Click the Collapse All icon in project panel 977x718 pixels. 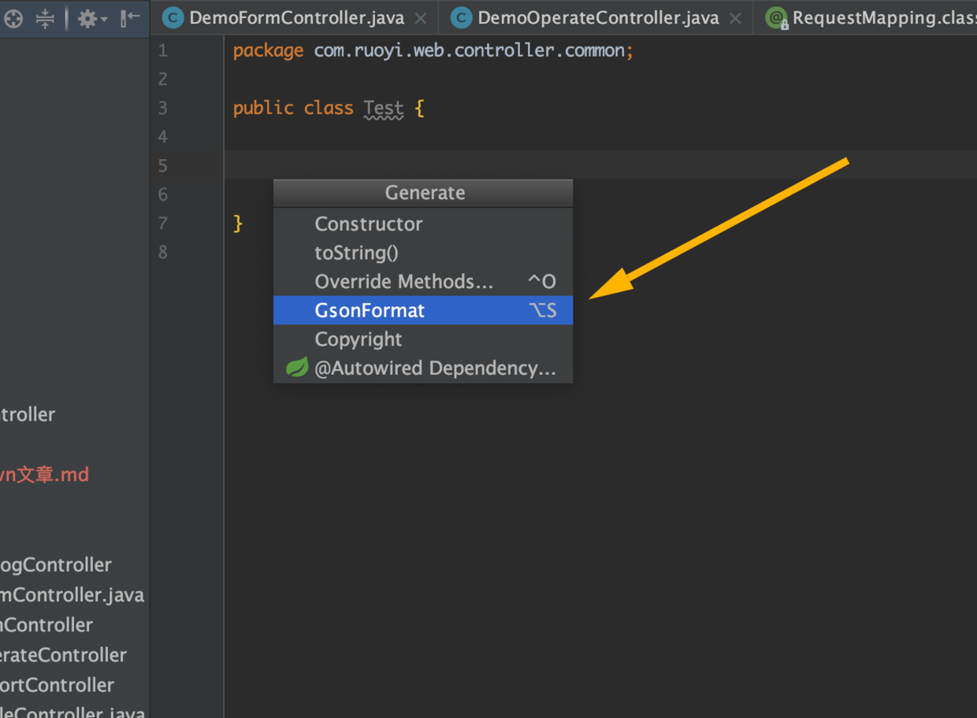tap(46, 19)
